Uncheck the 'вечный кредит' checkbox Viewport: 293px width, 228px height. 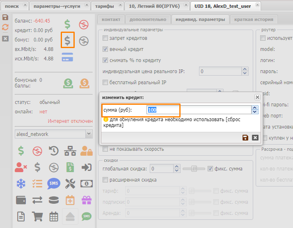coord(105,49)
